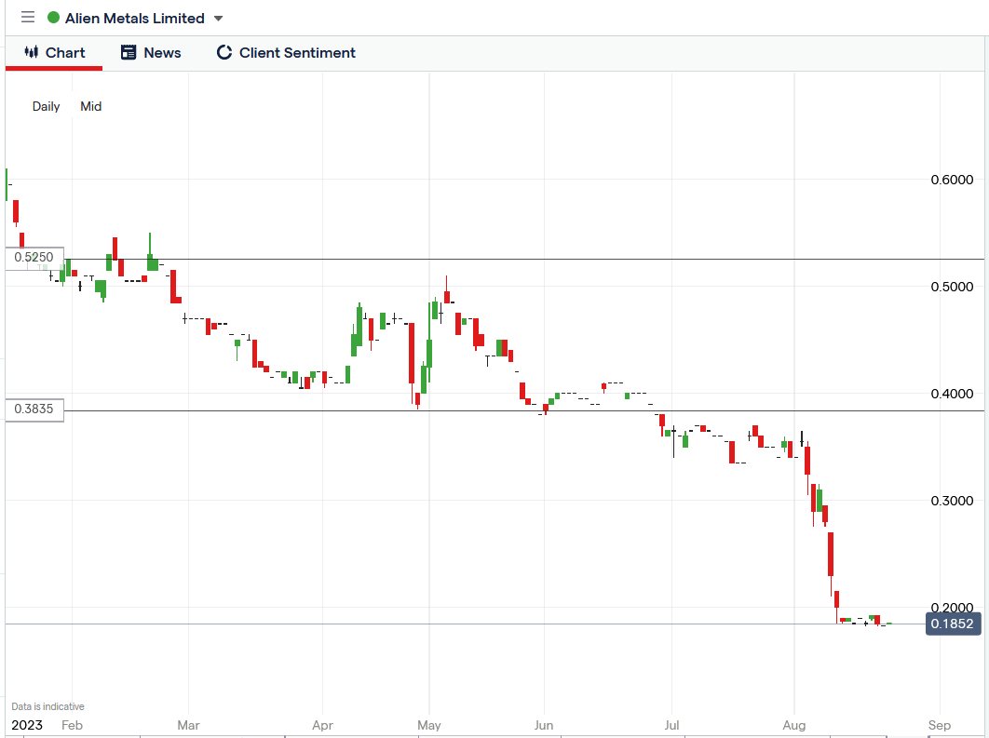Click the News newspaper icon
Image resolution: width=989 pixels, height=738 pixels.
128,52
